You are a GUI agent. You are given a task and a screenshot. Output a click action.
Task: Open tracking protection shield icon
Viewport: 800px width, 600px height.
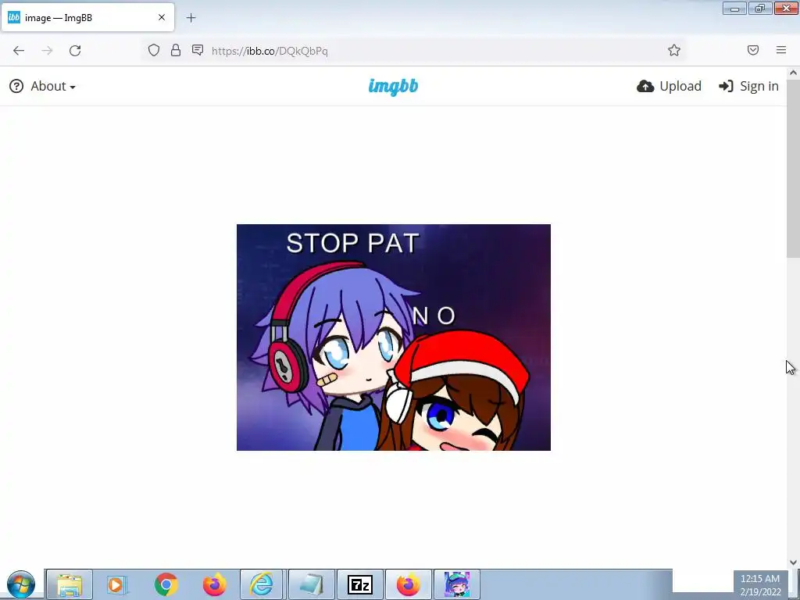pyautogui.click(x=154, y=50)
